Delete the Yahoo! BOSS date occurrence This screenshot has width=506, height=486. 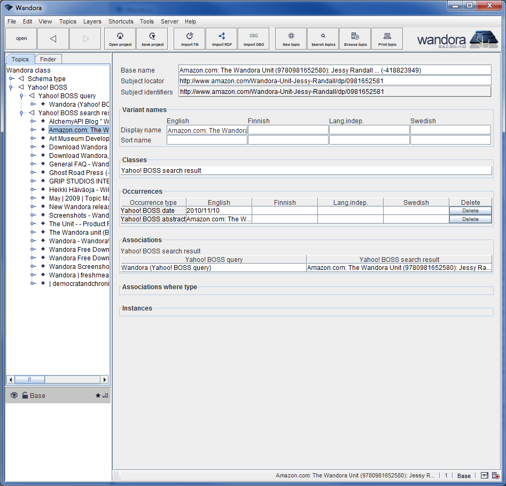coord(470,211)
